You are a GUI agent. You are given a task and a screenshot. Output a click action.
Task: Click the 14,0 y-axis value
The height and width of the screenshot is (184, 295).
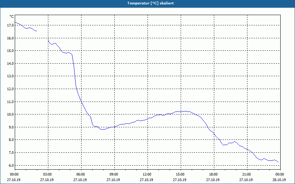pyautogui.click(x=10, y=63)
